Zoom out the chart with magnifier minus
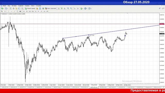The width and height of the screenshot is (165, 93). (71, 9)
